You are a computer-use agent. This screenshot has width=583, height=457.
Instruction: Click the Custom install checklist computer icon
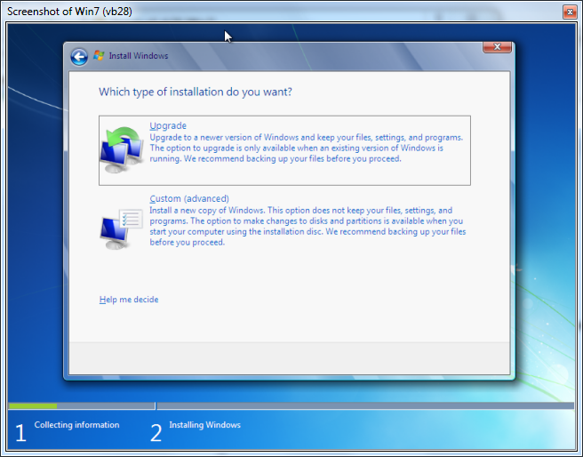122,229
